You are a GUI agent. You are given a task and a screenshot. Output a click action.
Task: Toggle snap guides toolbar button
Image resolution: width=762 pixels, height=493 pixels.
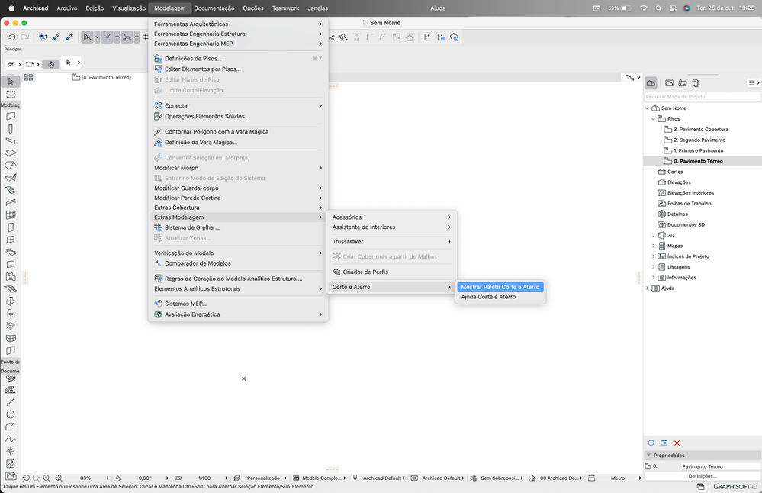(x=108, y=37)
